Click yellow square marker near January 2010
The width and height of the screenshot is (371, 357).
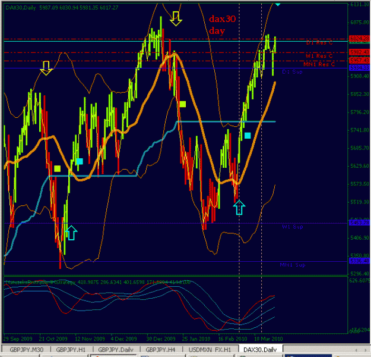tap(183, 104)
